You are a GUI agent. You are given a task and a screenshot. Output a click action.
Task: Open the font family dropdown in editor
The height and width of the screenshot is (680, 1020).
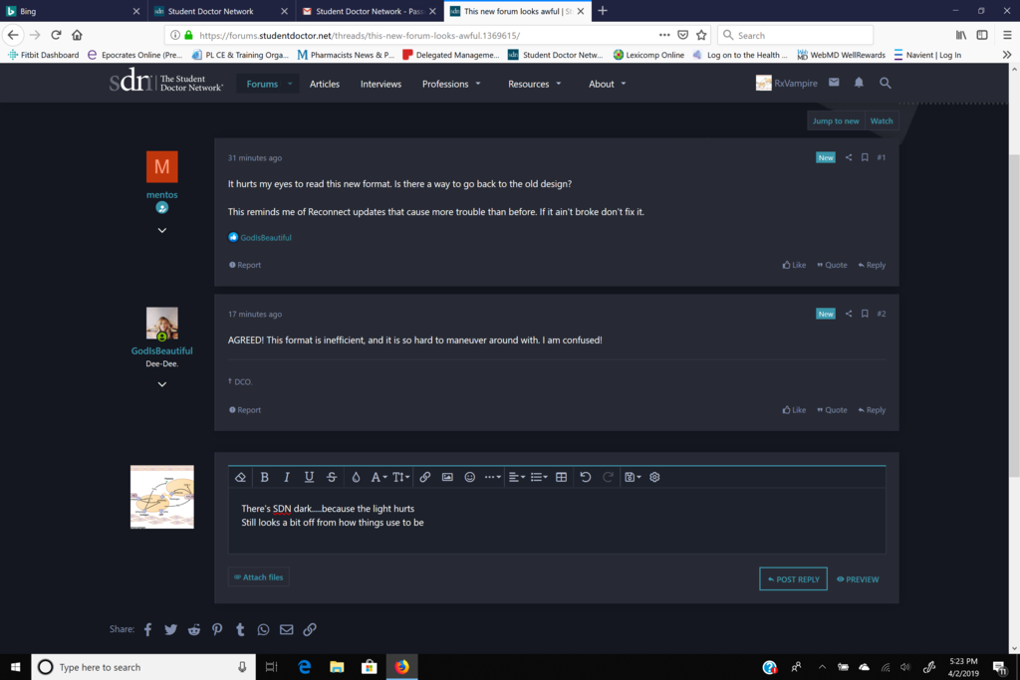point(379,477)
